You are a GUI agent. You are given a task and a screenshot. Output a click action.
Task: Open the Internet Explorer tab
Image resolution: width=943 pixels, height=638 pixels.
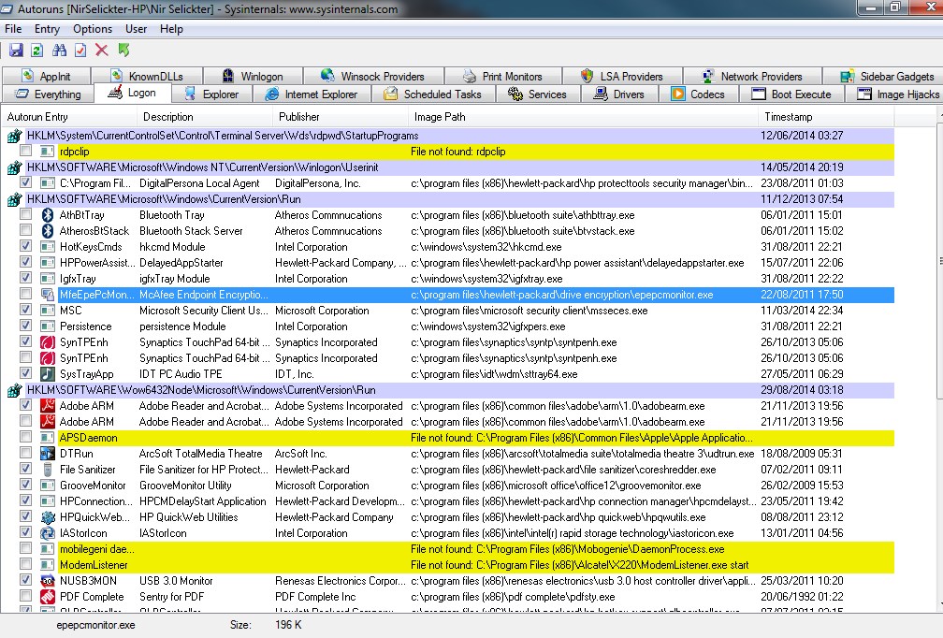[312, 94]
